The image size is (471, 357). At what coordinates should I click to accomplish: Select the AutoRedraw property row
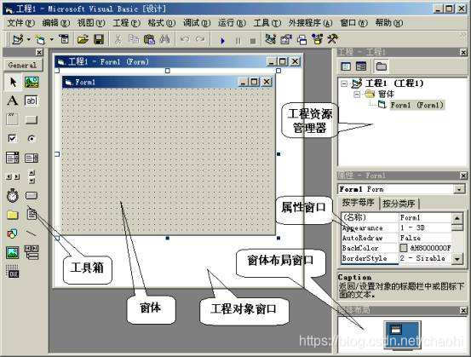pyautogui.click(x=397, y=238)
